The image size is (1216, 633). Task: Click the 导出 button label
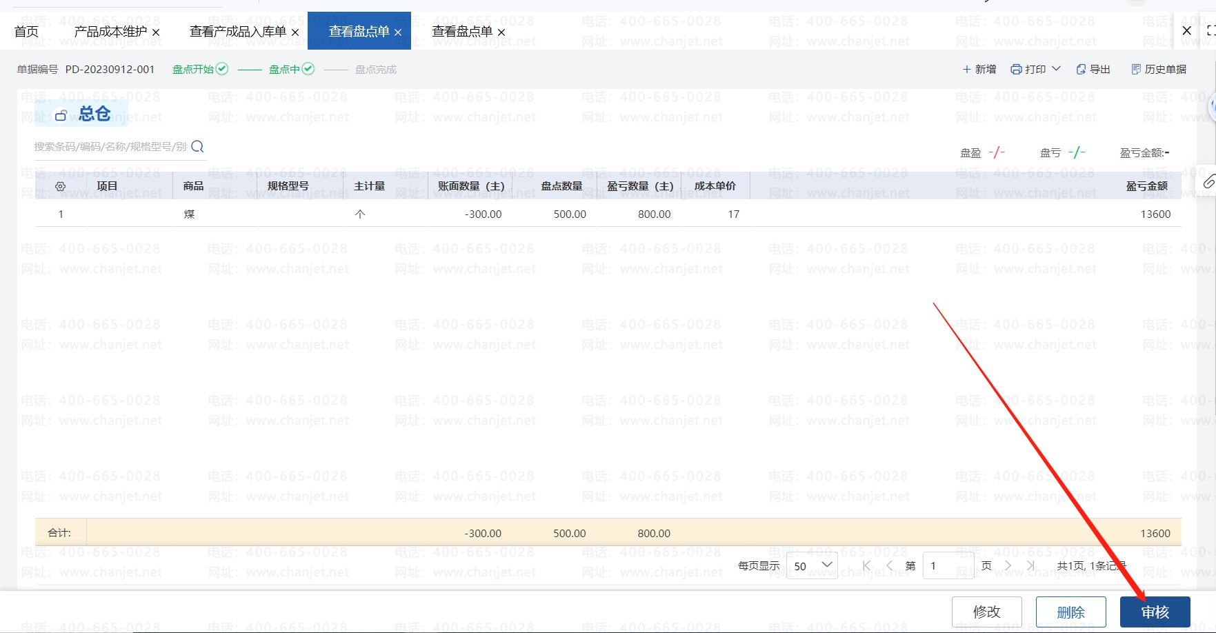(x=1100, y=70)
